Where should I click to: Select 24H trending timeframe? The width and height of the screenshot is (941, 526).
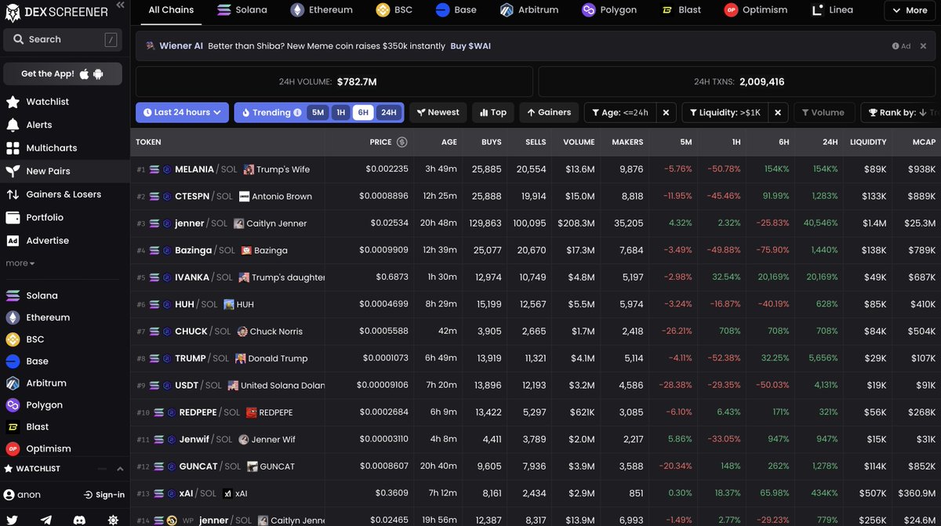(x=388, y=113)
